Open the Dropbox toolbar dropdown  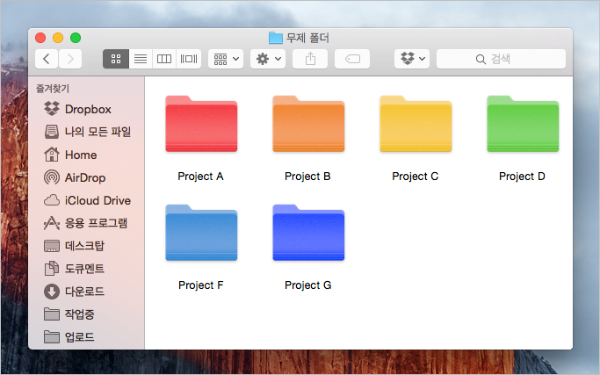coord(412,59)
